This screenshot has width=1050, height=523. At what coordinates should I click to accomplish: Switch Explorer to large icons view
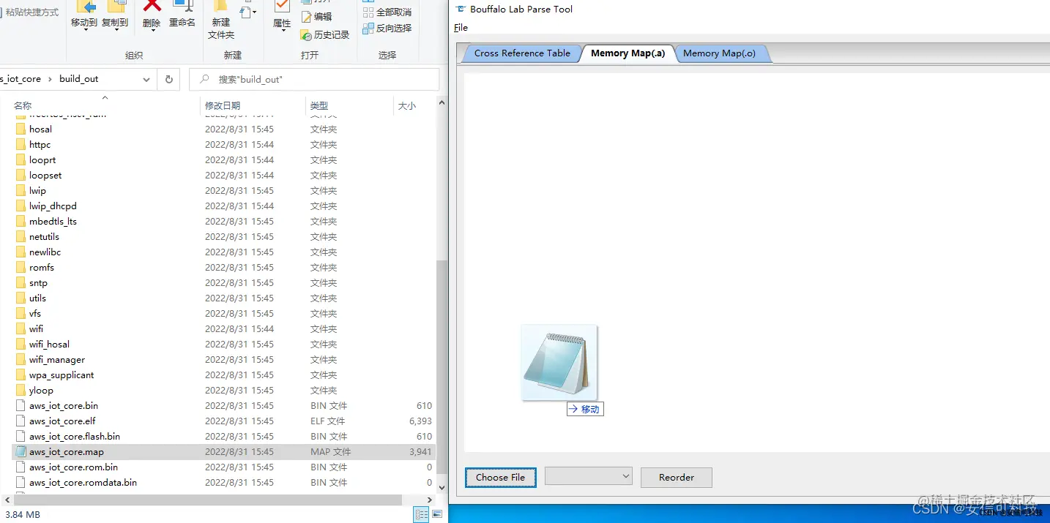(437, 515)
